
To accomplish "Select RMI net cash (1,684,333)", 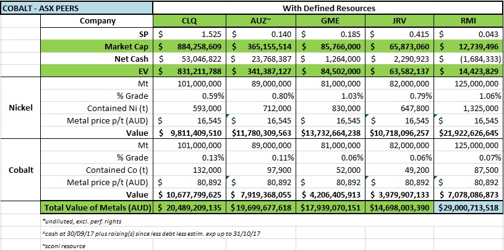I will coord(469,59).
